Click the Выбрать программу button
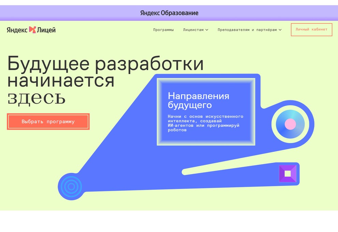The width and height of the screenshot is (338, 232). pos(48,121)
